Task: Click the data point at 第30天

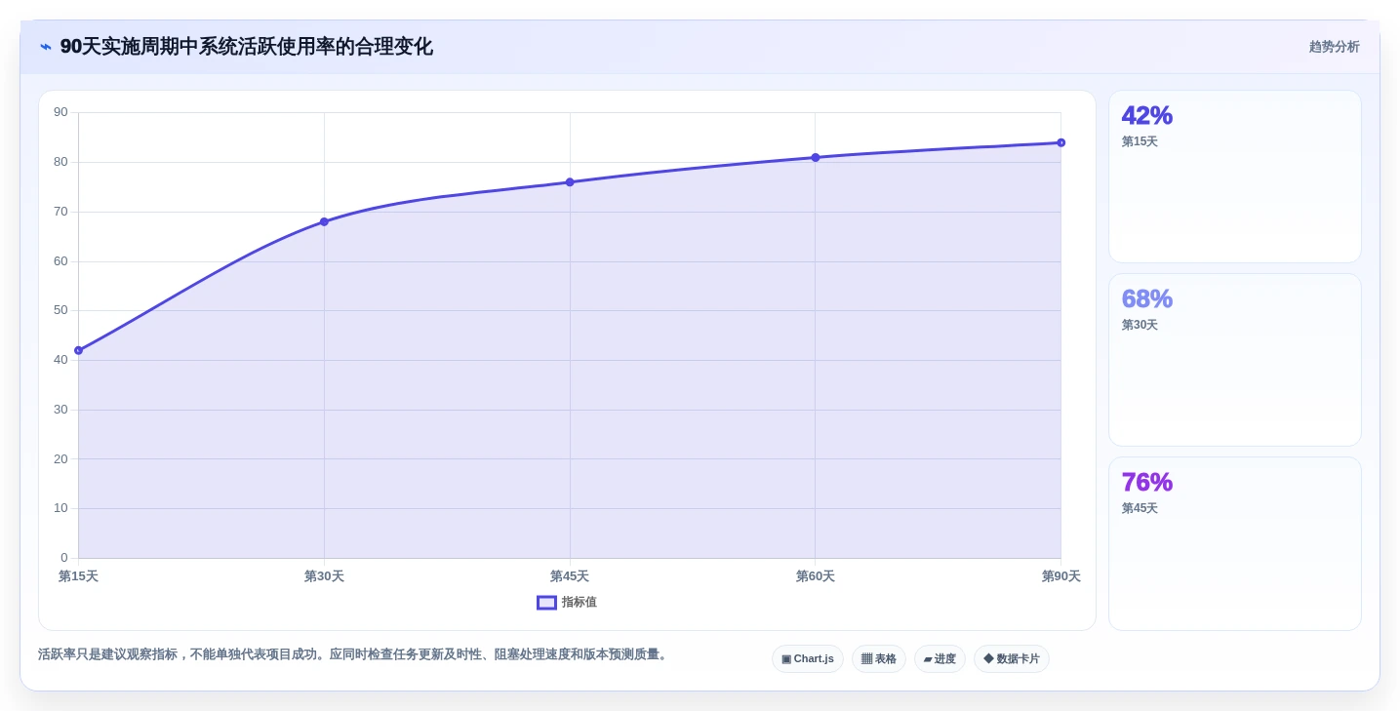Action: (x=324, y=221)
